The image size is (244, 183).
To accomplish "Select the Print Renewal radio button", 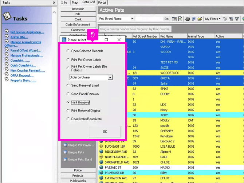I will click(68, 102).
